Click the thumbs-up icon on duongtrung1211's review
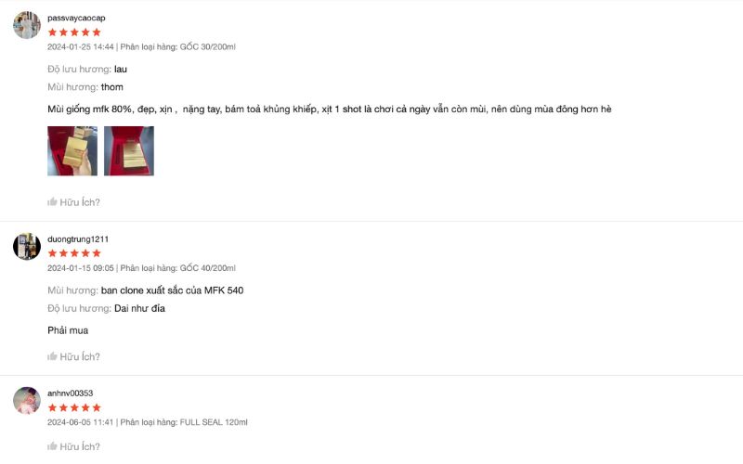 [52, 356]
